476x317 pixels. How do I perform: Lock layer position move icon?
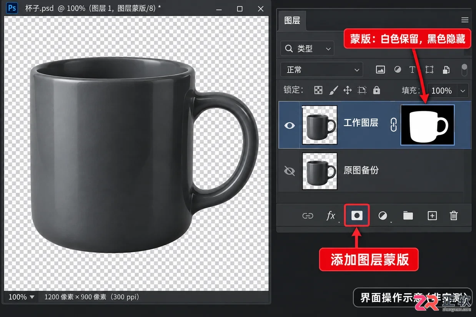tap(348, 90)
